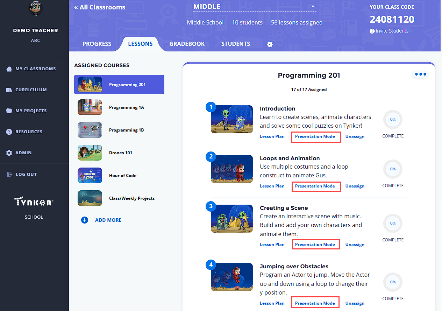This screenshot has height=311, width=442.
Task: Open classroom settings gear beside Students tab
Action: coord(270,44)
